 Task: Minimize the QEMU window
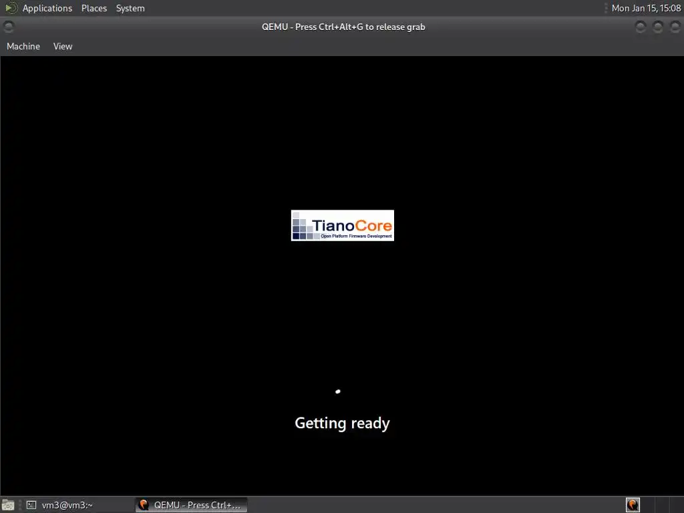tap(641, 27)
